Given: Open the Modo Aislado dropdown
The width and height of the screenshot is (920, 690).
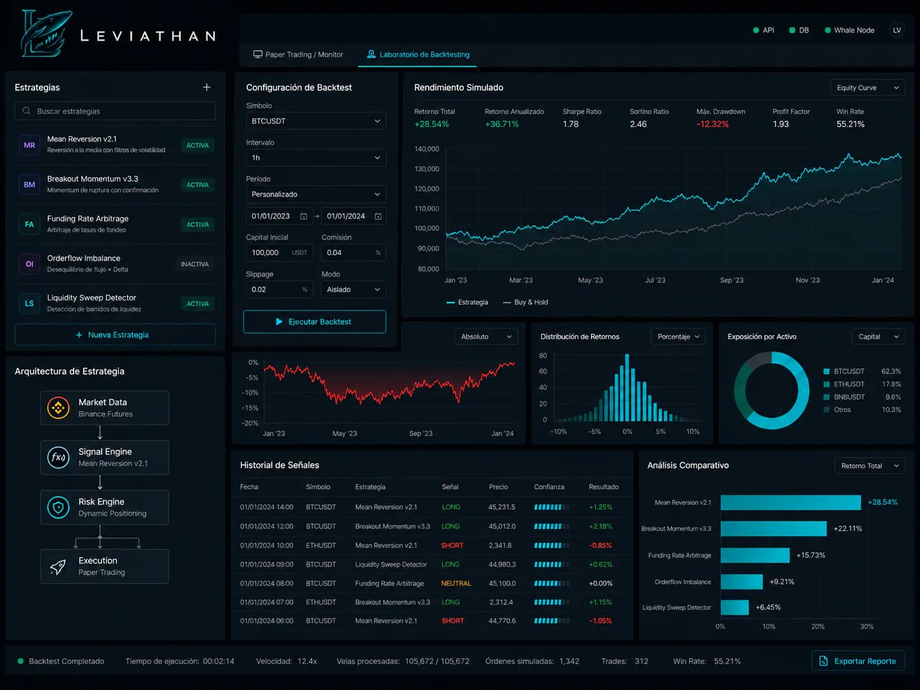Looking at the screenshot, I should click(x=353, y=290).
